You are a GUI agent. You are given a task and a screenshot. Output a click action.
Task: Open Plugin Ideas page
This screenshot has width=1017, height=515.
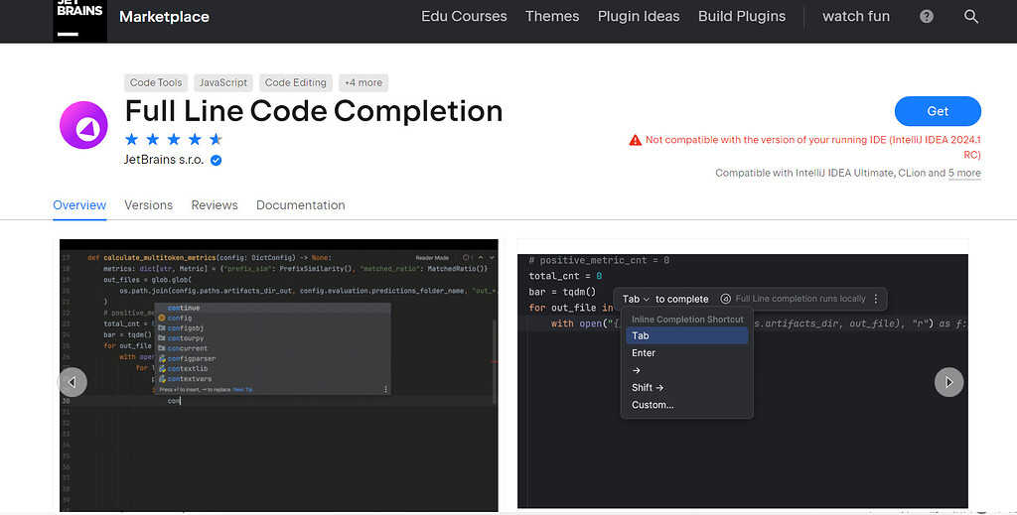pos(639,16)
